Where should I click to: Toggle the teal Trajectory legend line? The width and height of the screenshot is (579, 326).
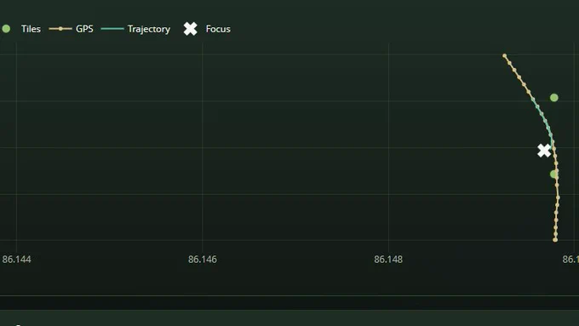[x=112, y=29]
